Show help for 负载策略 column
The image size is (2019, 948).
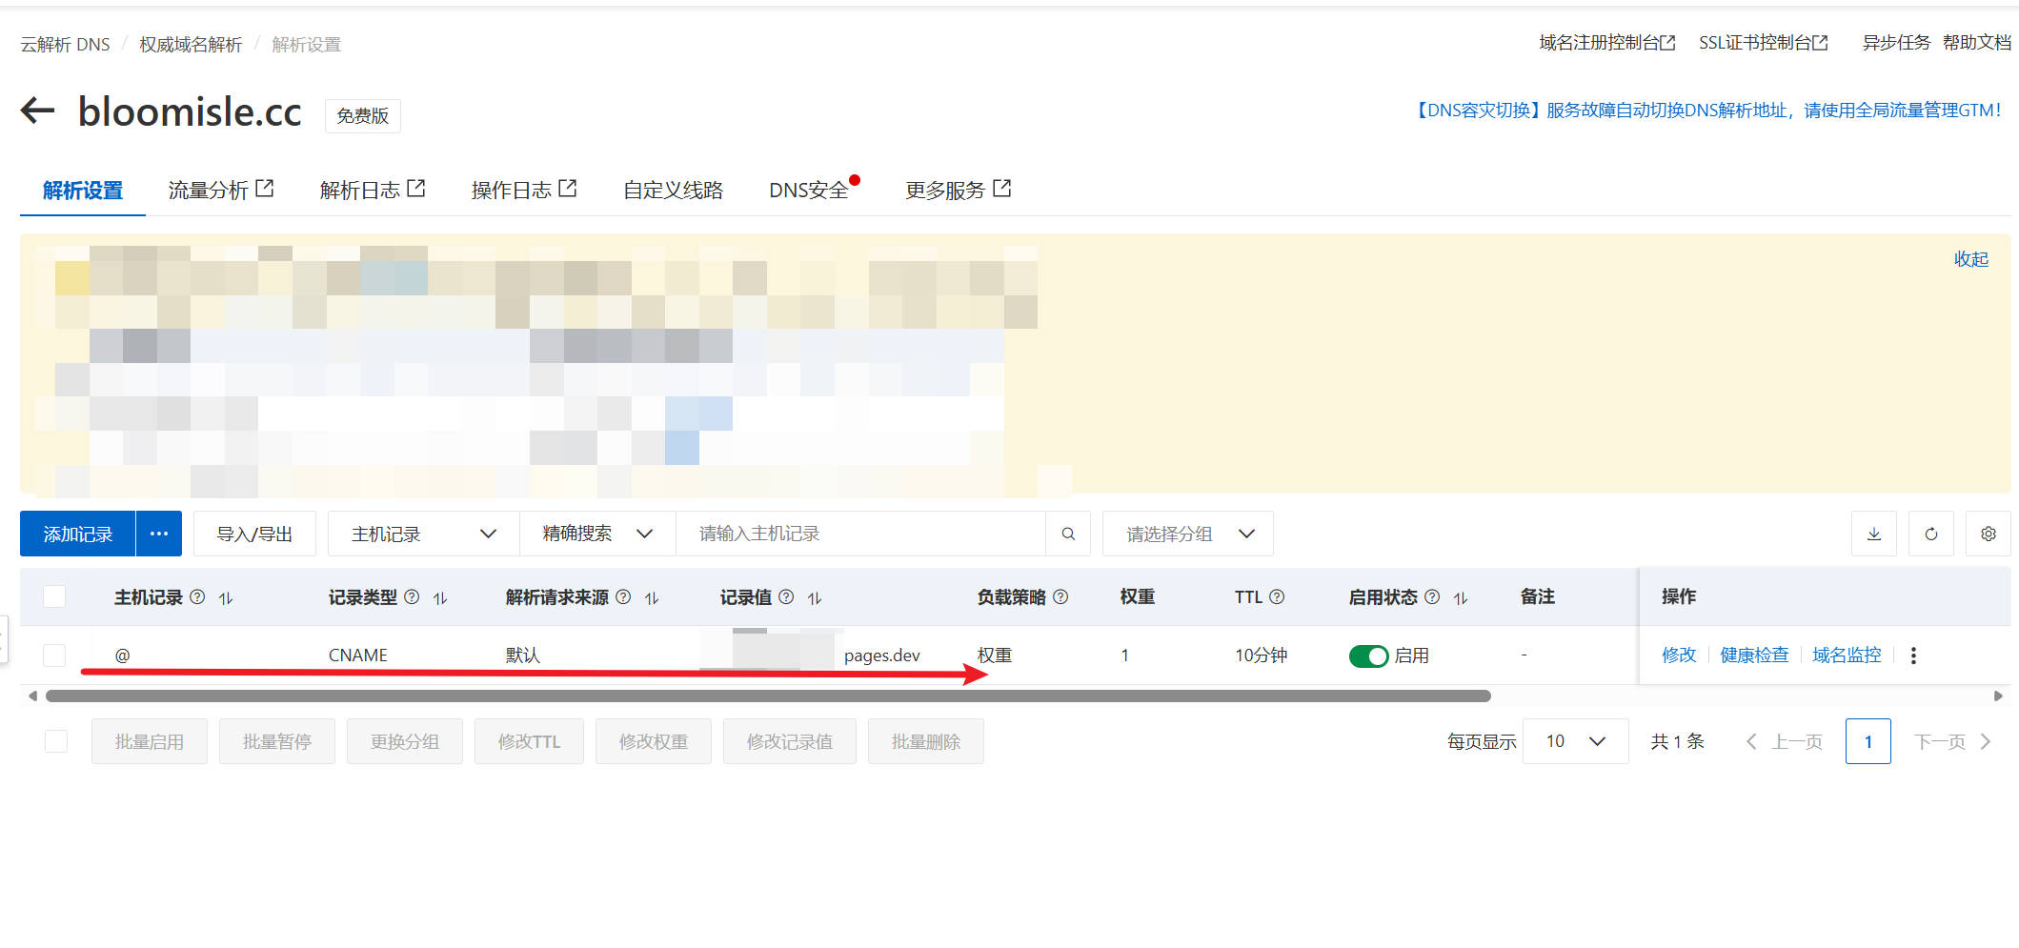tap(1060, 597)
